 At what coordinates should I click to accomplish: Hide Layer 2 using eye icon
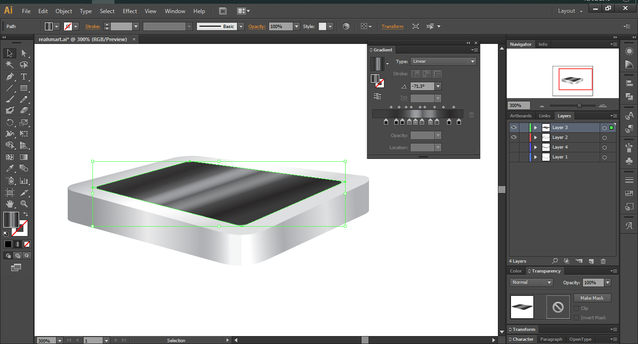pos(514,137)
